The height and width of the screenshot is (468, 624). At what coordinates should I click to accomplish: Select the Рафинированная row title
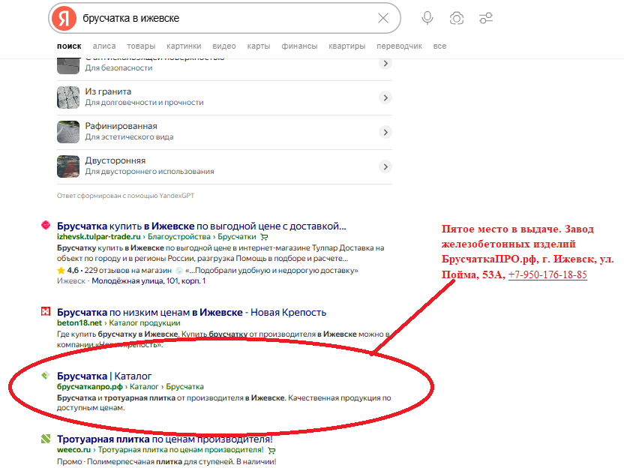(121, 126)
